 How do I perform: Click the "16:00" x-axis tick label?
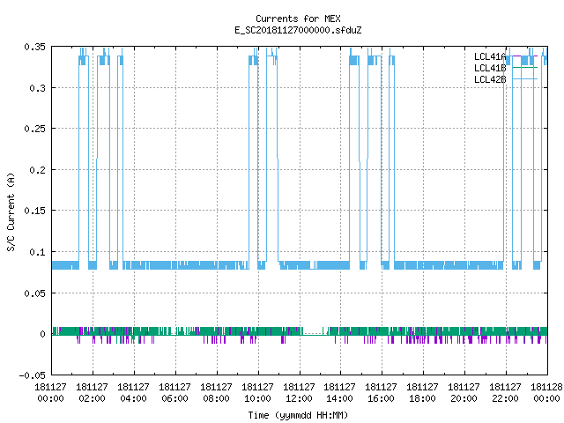coord(381,398)
